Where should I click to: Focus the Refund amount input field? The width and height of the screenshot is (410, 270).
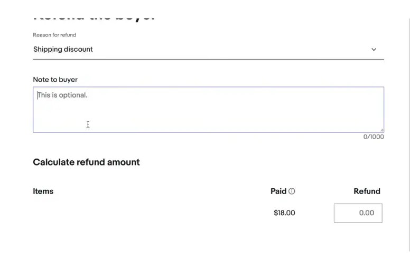coord(358,213)
